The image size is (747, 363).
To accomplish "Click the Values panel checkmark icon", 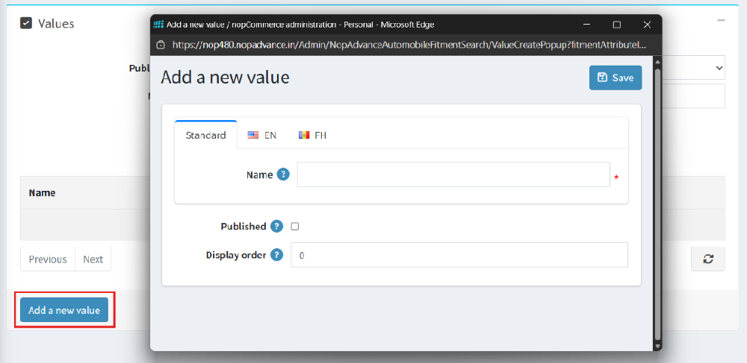I will pyautogui.click(x=25, y=23).
